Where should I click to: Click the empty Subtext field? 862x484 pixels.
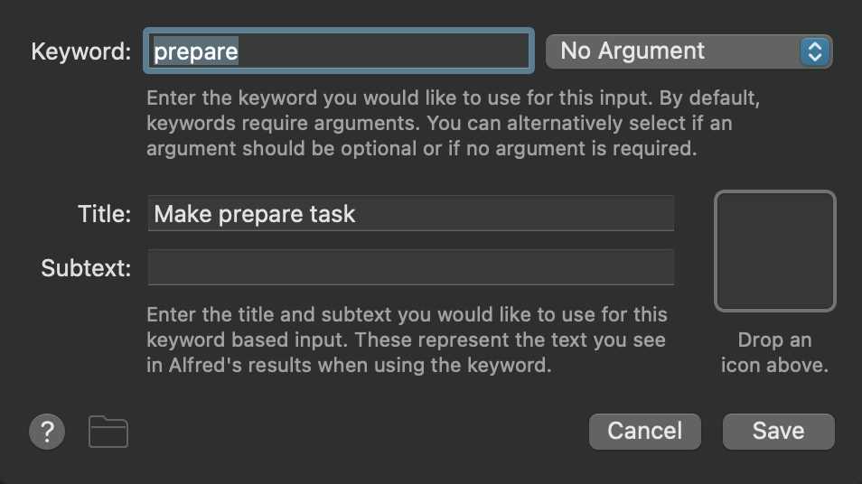click(x=410, y=267)
